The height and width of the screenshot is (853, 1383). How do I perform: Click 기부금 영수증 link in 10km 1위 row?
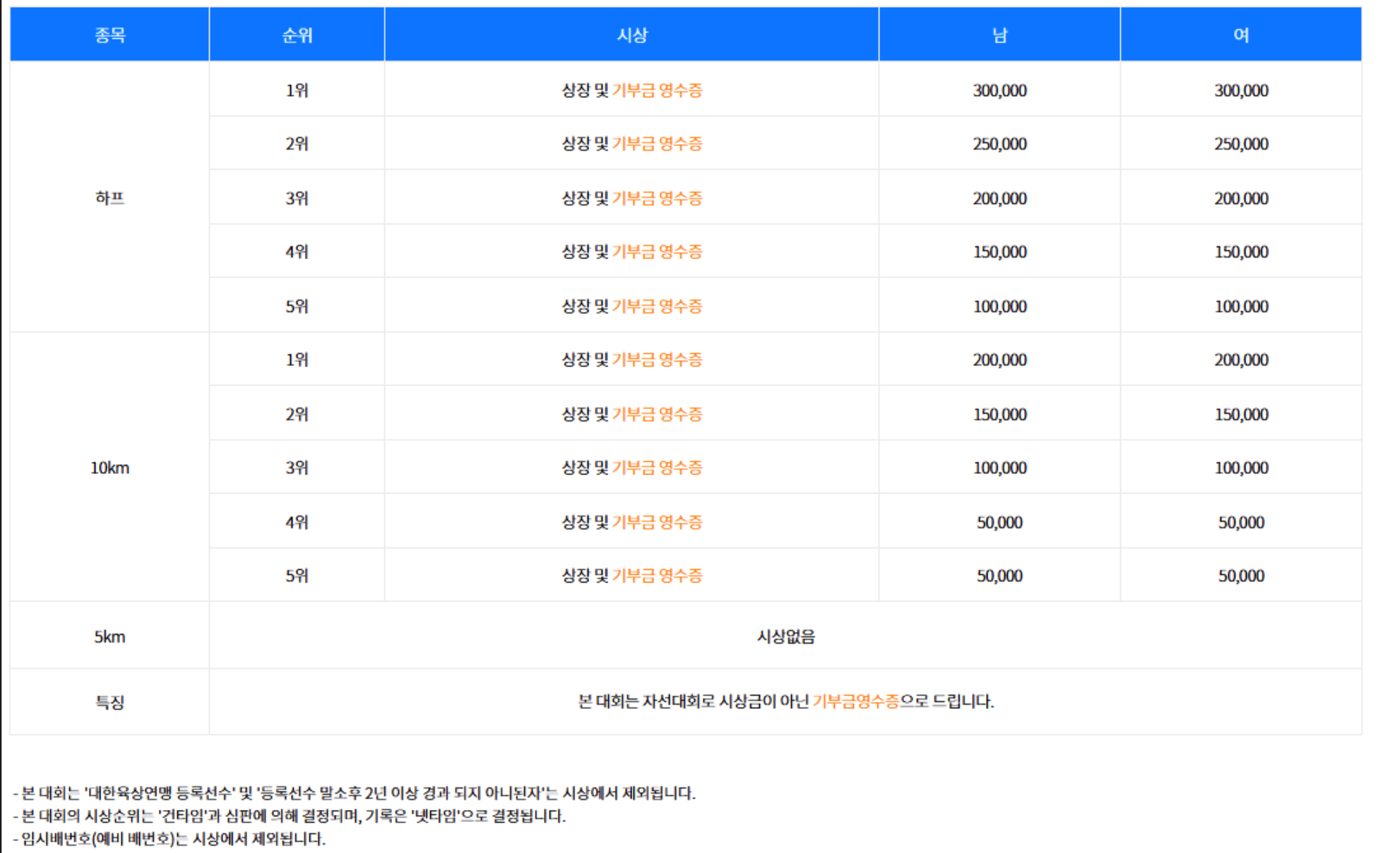pyautogui.click(x=657, y=359)
